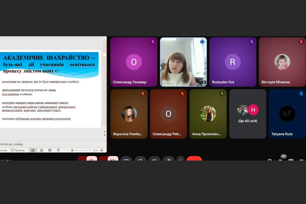The image size is (306, 204).
Task: Click zoom in plus in PowerPoint
Action: point(89,150)
